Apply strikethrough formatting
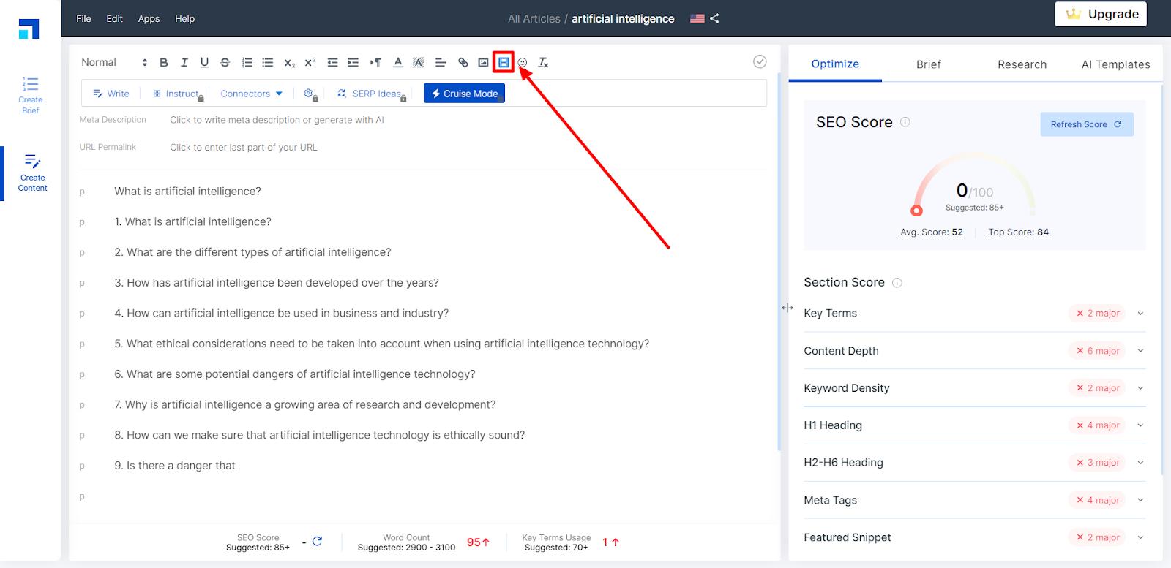 [225, 63]
